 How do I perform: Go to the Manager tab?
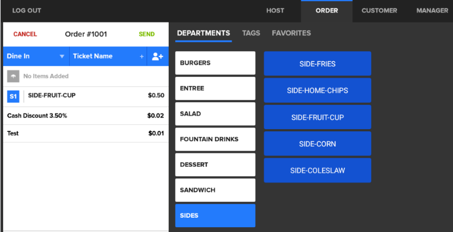click(x=432, y=11)
